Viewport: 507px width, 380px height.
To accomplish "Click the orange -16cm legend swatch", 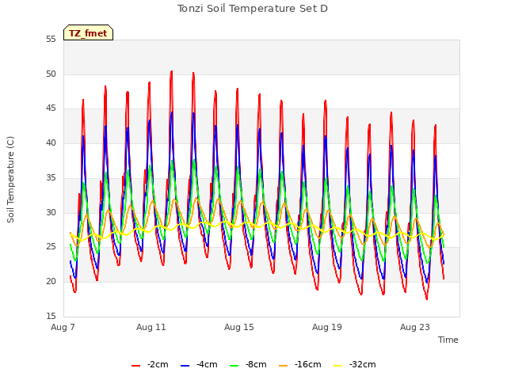I will pyautogui.click(x=284, y=366).
